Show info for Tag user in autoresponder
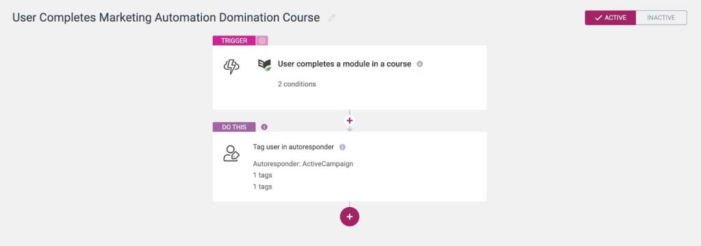 342,147
